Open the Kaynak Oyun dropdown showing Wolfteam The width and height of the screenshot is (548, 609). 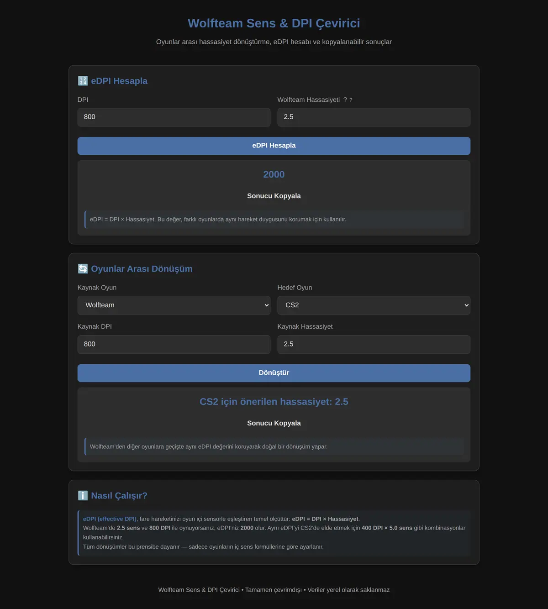click(174, 305)
